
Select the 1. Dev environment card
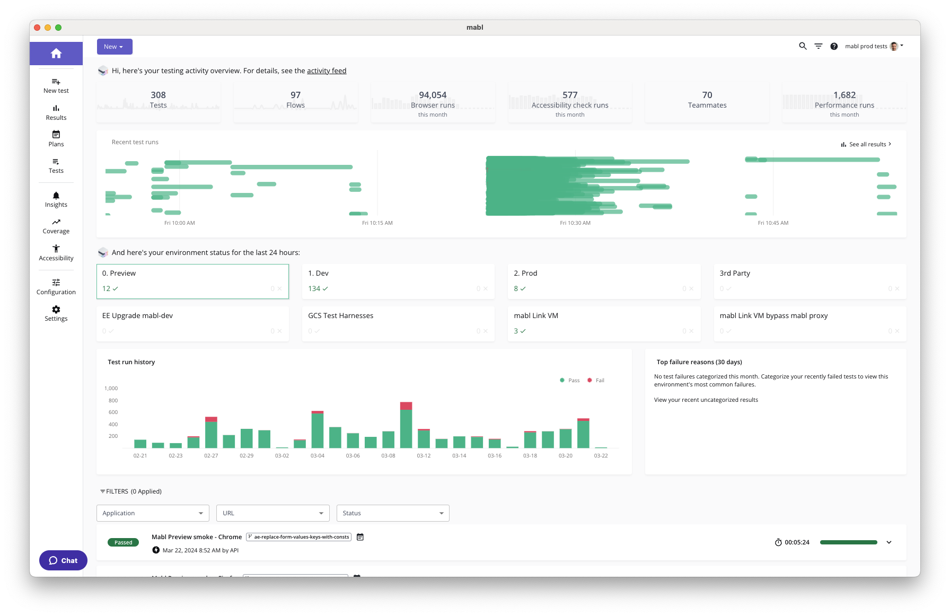tap(398, 281)
